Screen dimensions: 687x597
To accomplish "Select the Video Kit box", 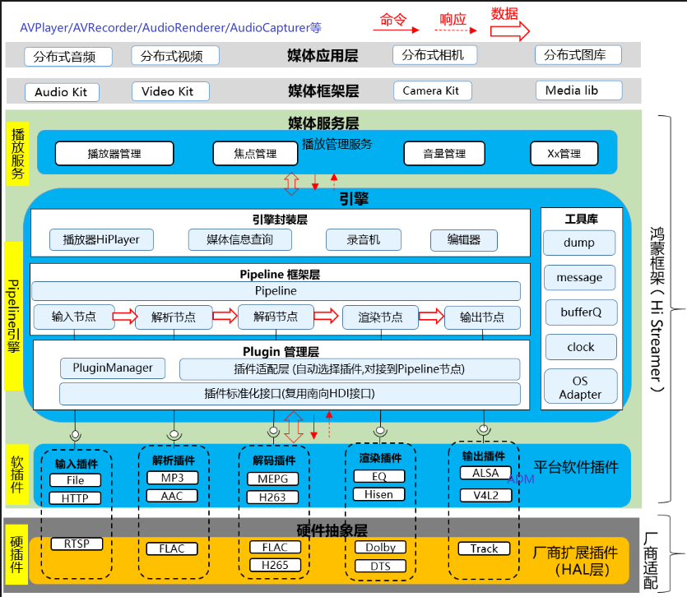I will pos(170,91).
